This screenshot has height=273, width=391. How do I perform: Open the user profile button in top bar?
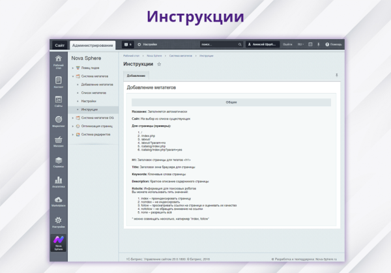pos(263,44)
